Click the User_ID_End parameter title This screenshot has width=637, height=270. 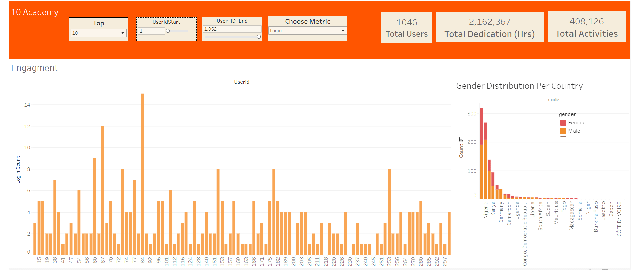pyautogui.click(x=232, y=21)
